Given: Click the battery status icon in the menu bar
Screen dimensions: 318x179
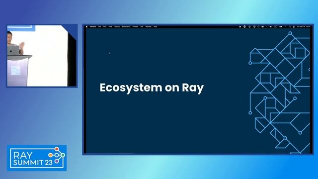Looking at the screenshot, I should point(281,26).
